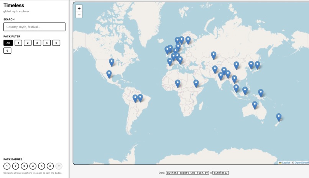Click the Timeless app title
Image resolution: width=309 pixels, height=178 pixels.
click(x=13, y=5)
